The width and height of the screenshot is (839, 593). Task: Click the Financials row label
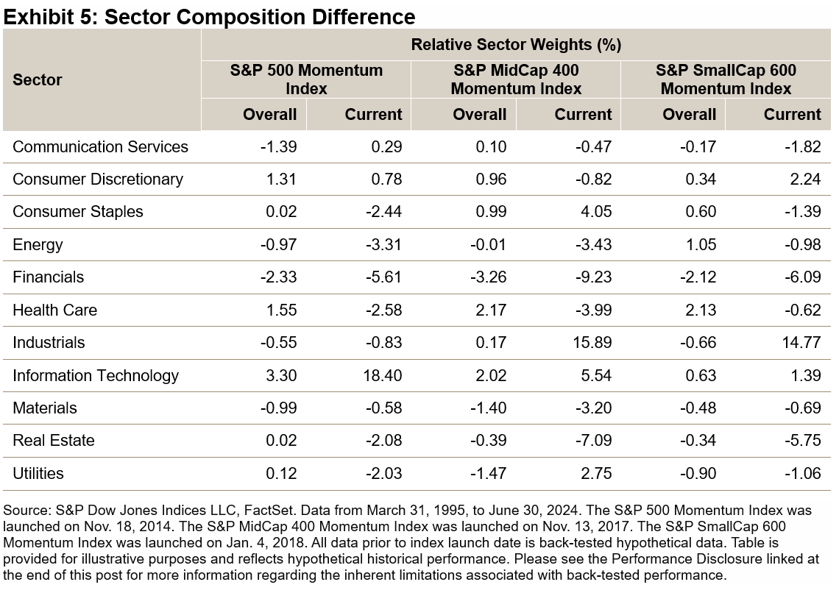(49, 277)
